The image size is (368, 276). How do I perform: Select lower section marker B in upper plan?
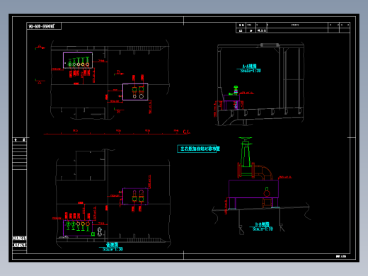coord(118,110)
